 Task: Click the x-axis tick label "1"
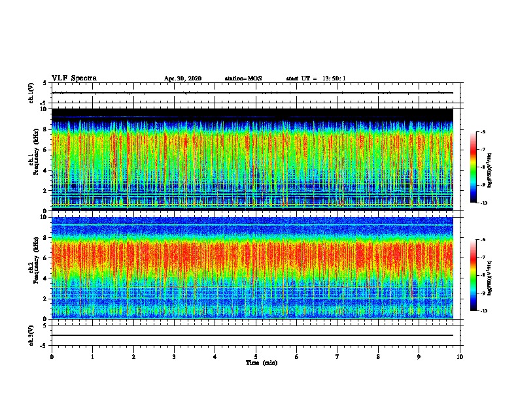point(92,357)
